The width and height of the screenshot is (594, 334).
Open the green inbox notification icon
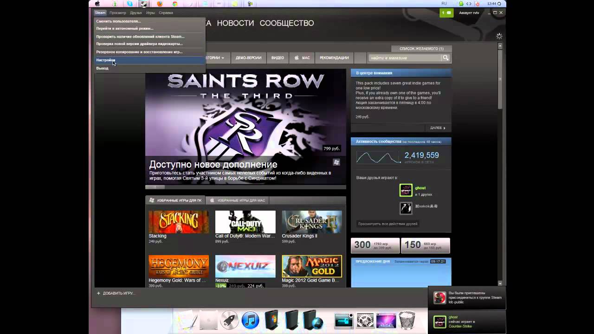pyautogui.click(x=446, y=13)
